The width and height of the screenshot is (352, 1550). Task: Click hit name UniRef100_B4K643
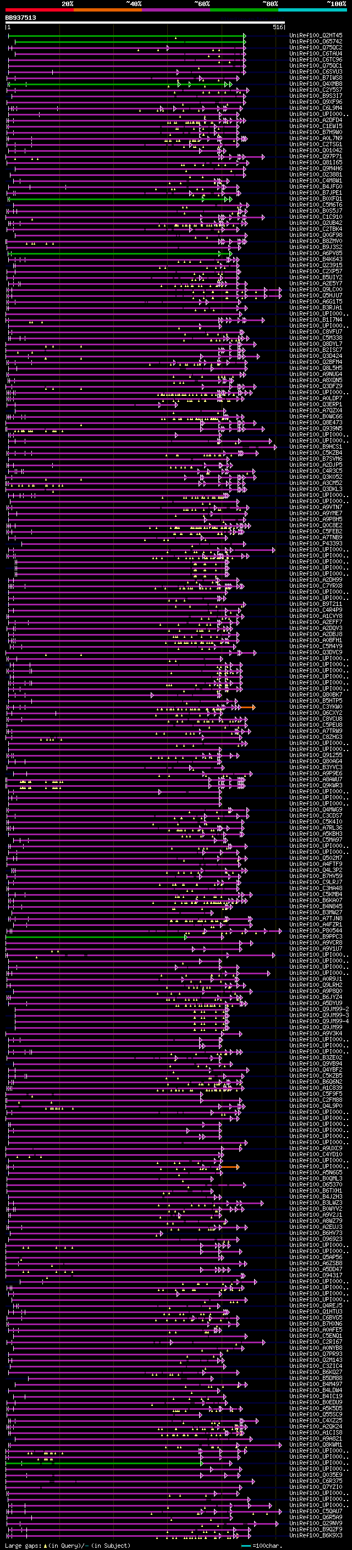[316, 260]
